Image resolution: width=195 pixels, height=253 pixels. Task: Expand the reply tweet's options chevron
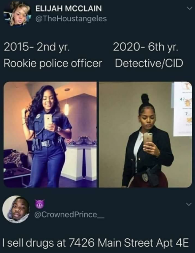(x=189, y=204)
